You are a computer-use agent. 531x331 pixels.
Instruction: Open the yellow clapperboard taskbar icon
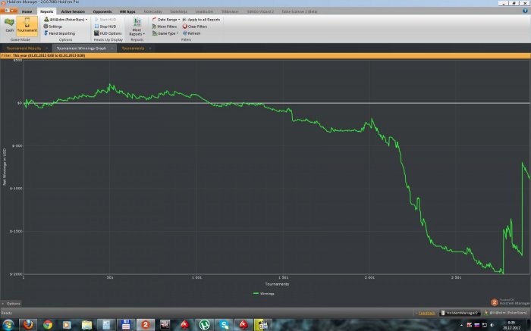point(262,325)
